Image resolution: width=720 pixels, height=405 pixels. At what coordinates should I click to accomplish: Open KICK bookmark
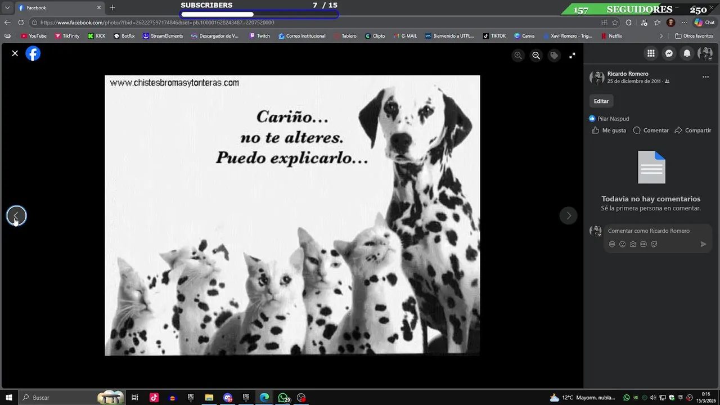[97, 36]
